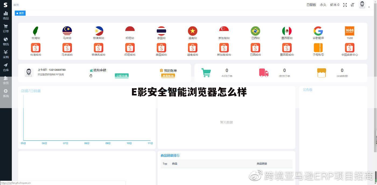Screen dimensions: 377x185
Task: Open the 子母账号 sub-account icon
Action: click(318, 48)
